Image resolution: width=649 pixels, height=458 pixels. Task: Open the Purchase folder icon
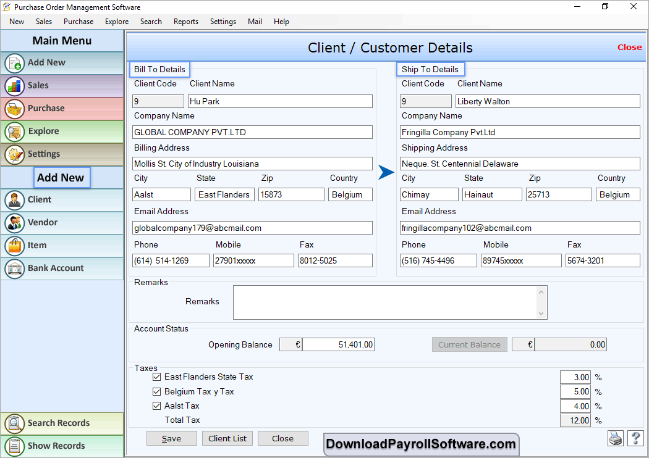15,109
